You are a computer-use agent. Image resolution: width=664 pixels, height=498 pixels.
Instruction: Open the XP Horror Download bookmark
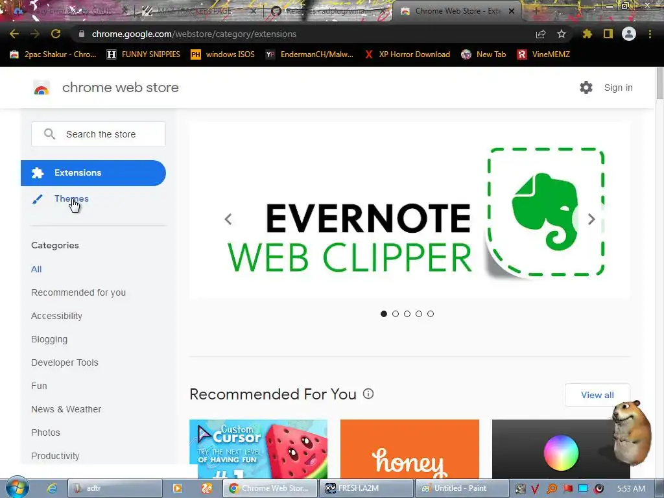coord(407,54)
